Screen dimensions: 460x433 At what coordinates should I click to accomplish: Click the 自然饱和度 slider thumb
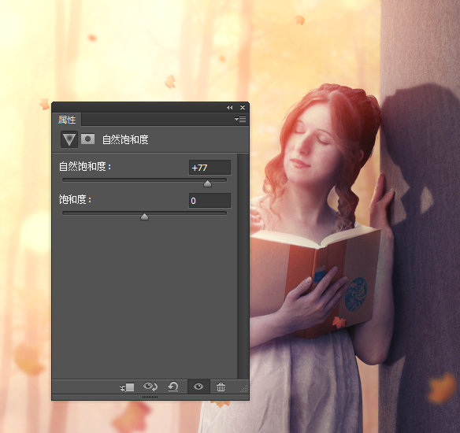(207, 183)
